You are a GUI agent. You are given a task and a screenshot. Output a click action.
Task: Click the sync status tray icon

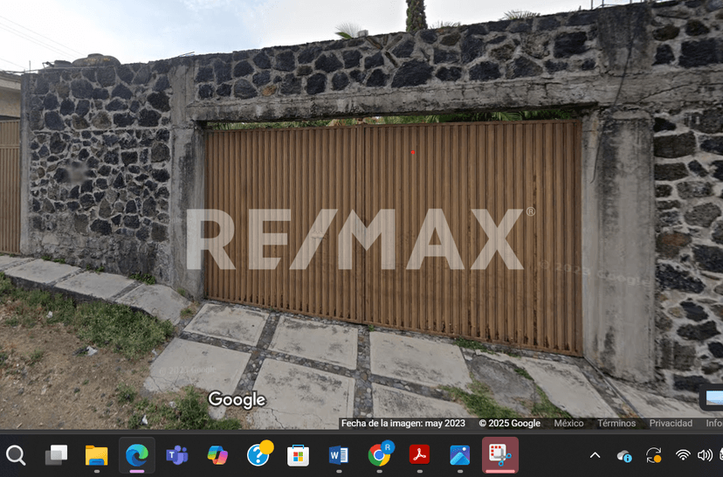pos(654,456)
